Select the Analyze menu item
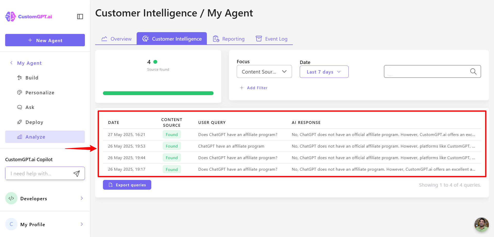The width and height of the screenshot is (494, 237). [x=45, y=137]
